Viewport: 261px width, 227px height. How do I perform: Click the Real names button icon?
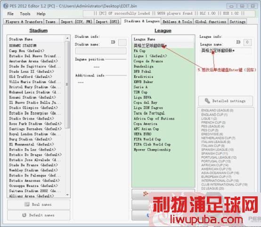(x=27, y=204)
